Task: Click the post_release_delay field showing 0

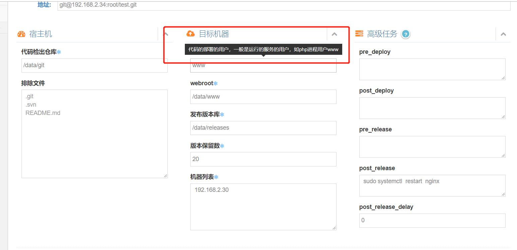Action: pyautogui.click(x=432, y=220)
